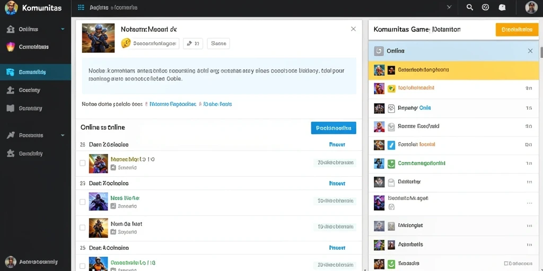Open the chevron dropdown in the top bar
Image resolution: width=543 pixels, height=271 pixels.
(449, 7)
